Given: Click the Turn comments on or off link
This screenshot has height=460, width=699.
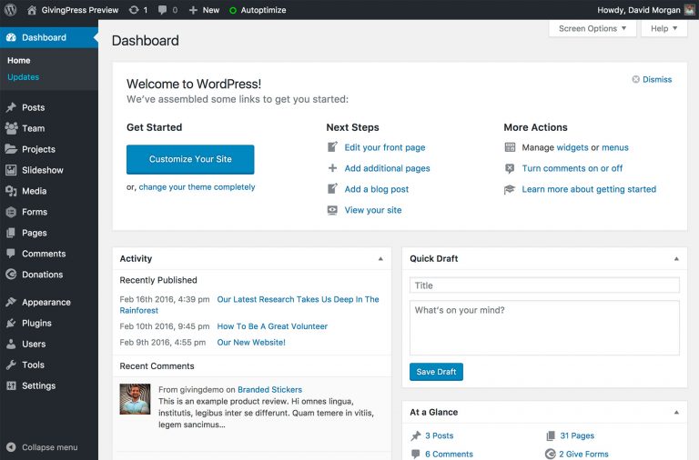Looking at the screenshot, I should (572, 168).
